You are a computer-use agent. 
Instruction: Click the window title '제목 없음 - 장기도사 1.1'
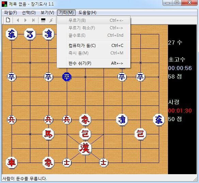coord(31,4)
